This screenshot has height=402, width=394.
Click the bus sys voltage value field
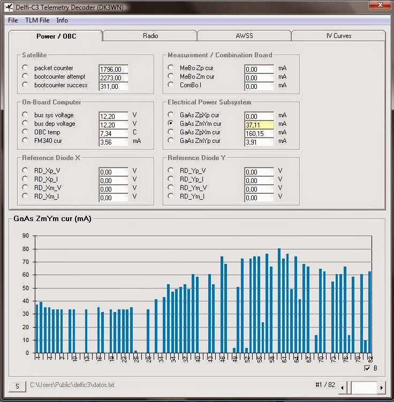click(x=113, y=116)
